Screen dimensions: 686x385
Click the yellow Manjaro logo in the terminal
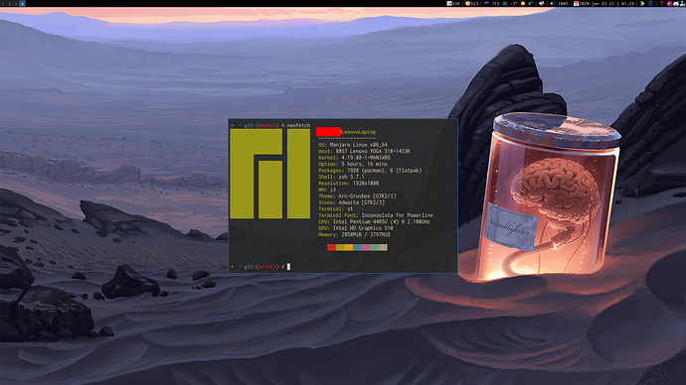(270, 174)
